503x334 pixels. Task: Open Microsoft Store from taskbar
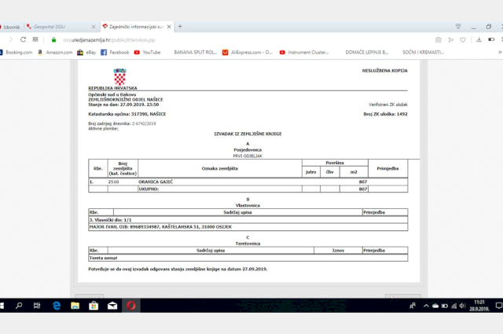click(94, 306)
